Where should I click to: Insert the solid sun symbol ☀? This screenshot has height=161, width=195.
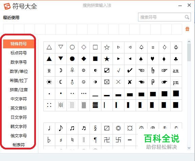(x=49, y=82)
